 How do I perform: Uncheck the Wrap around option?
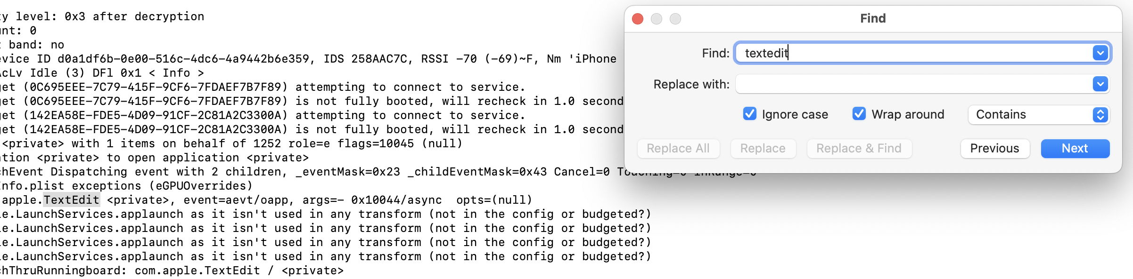point(859,114)
